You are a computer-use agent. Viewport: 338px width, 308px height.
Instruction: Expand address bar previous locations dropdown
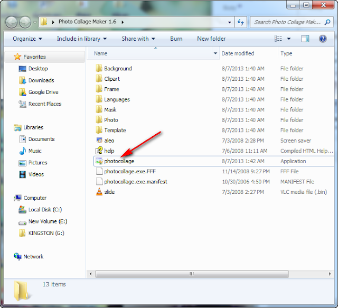pyautogui.click(x=230, y=22)
